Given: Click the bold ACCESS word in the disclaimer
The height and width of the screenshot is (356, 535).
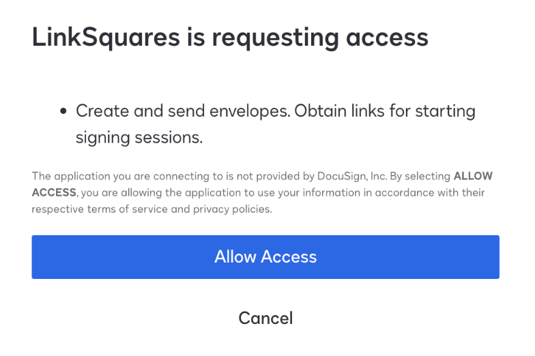Looking at the screenshot, I should coord(54,192).
